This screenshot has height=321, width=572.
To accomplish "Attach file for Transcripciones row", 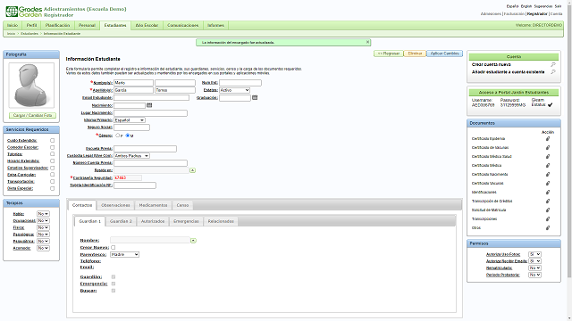I will pyautogui.click(x=548, y=219).
